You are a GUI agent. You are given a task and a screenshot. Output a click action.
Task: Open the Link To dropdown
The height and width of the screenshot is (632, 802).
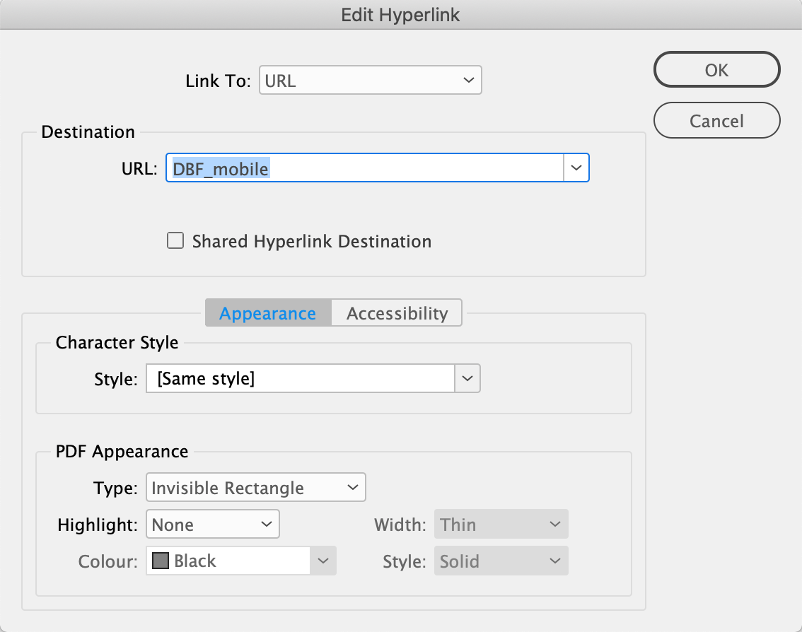pyautogui.click(x=370, y=81)
